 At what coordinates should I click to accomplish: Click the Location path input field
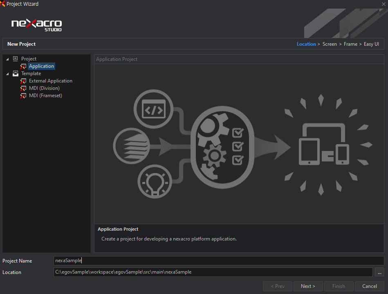(213, 272)
